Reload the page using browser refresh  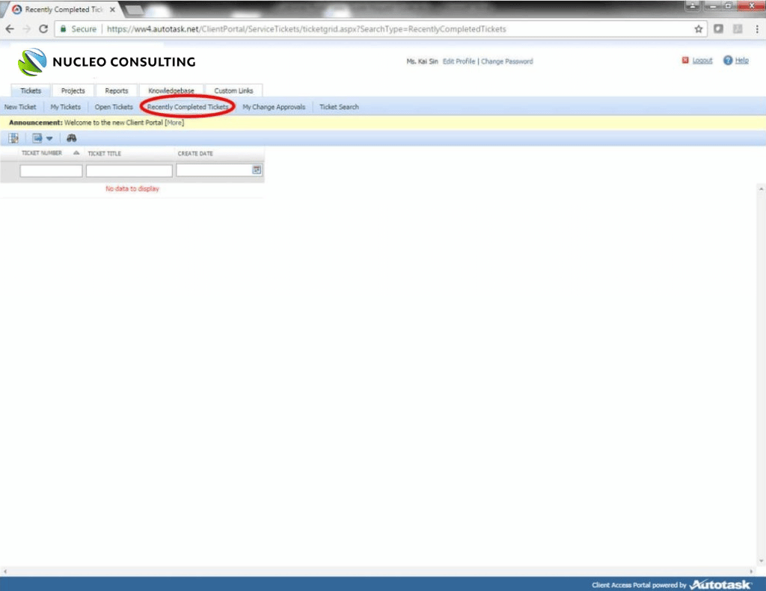pyautogui.click(x=43, y=29)
